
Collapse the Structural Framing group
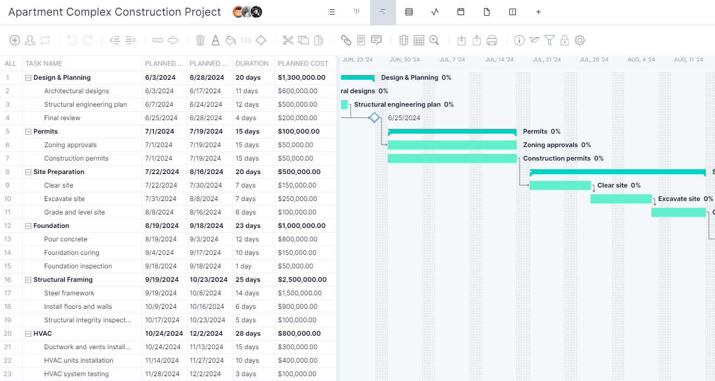point(29,280)
